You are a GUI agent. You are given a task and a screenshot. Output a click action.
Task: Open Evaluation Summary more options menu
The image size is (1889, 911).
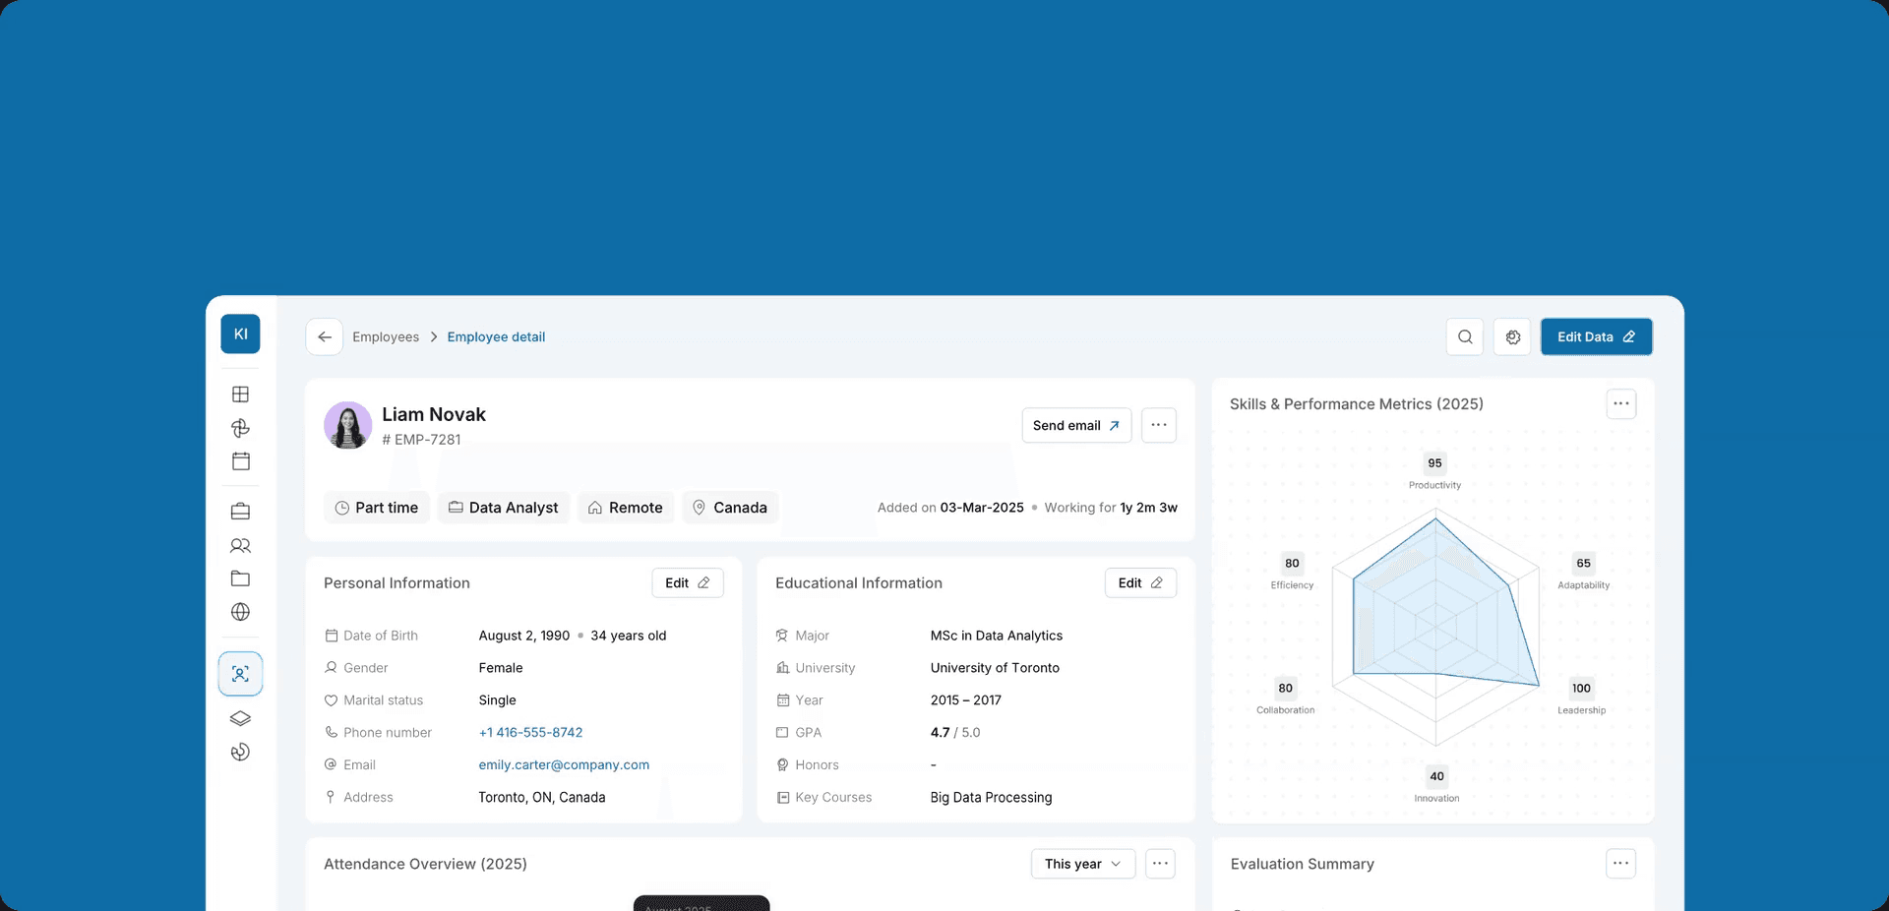click(x=1621, y=863)
